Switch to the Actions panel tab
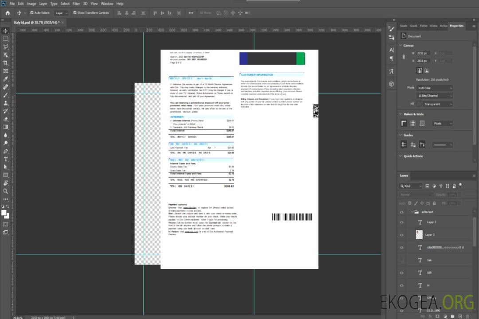The height and width of the screenshot is (319, 479). click(444, 26)
